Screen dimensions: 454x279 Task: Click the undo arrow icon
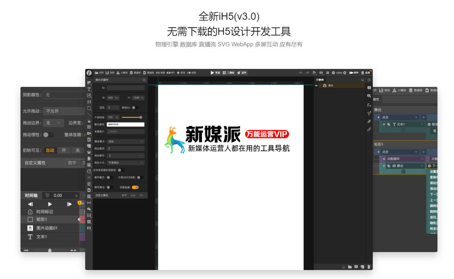301,73
